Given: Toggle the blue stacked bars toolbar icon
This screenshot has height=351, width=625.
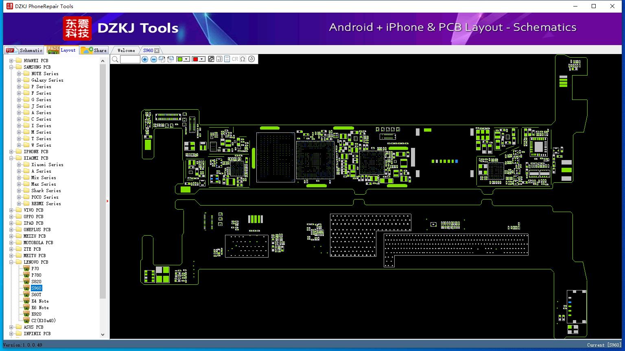Looking at the screenshot, I should [x=227, y=59].
